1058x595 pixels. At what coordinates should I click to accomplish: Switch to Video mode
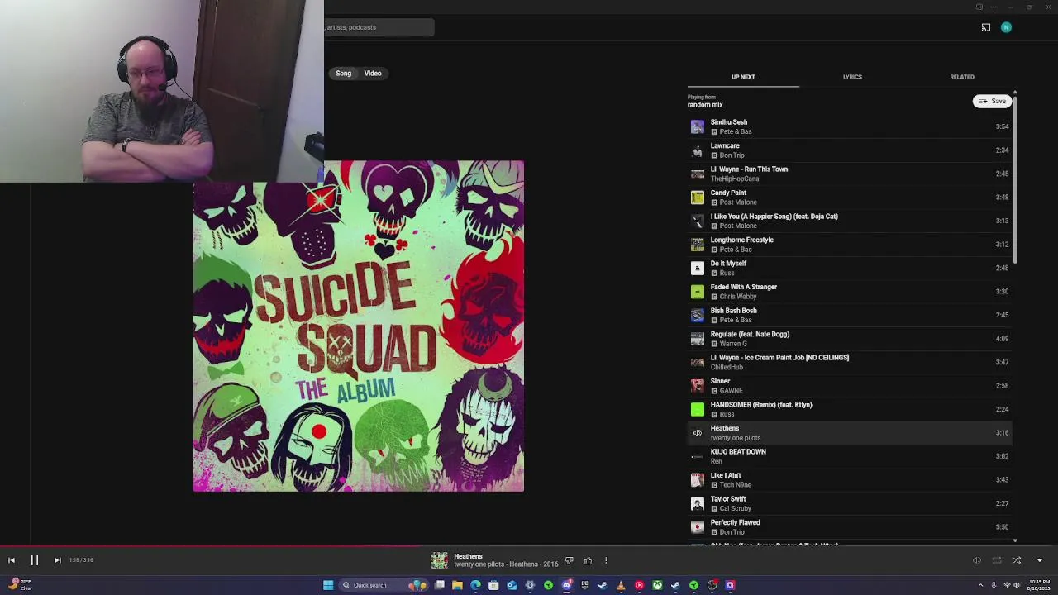pyautogui.click(x=373, y=74)
